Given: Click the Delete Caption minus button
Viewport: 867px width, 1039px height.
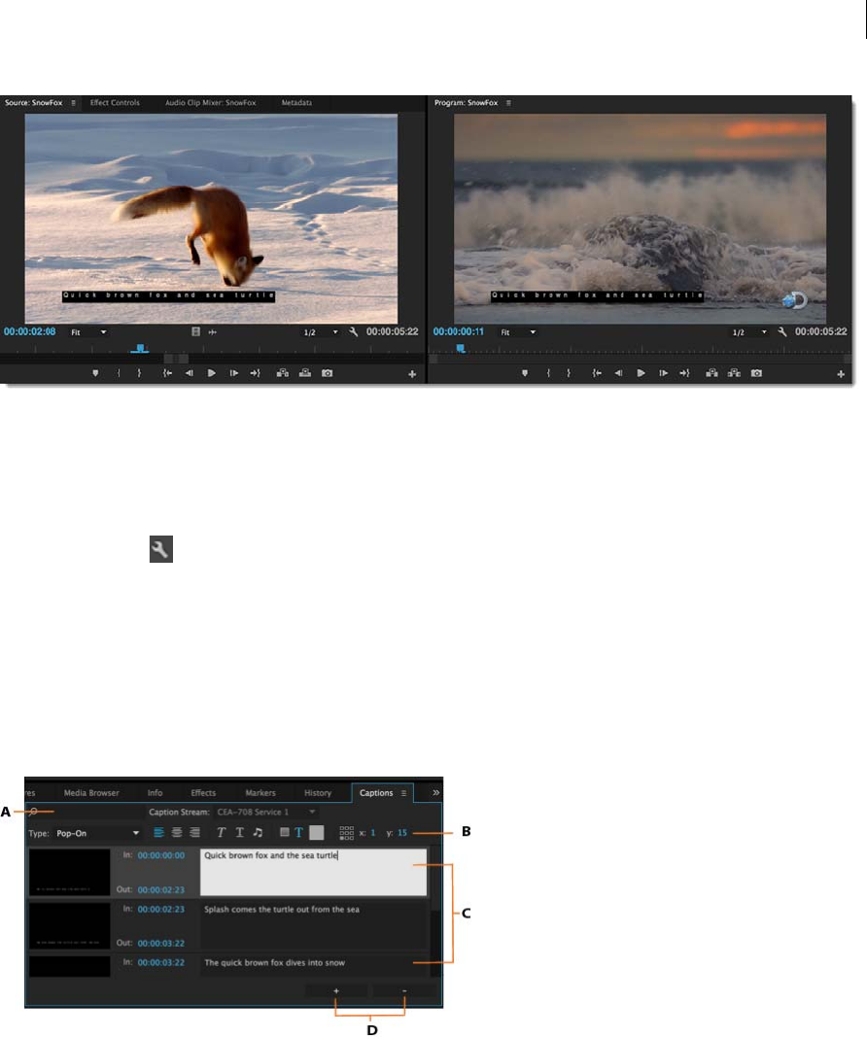Looking at the screenshot, I should [x=404, y=991].
